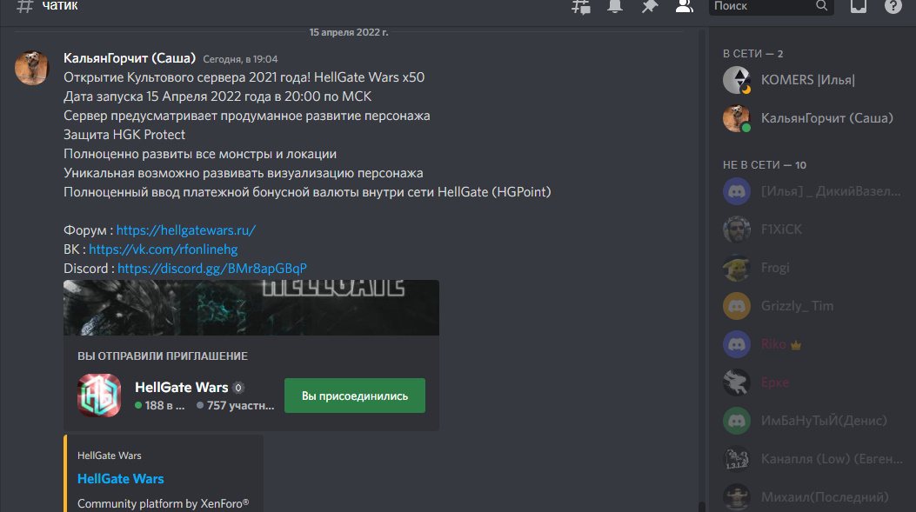Viewport: 916px width, 512px height.
Task: Click КальянГорчит avatar in member list
Action: (x=736, y=118)
